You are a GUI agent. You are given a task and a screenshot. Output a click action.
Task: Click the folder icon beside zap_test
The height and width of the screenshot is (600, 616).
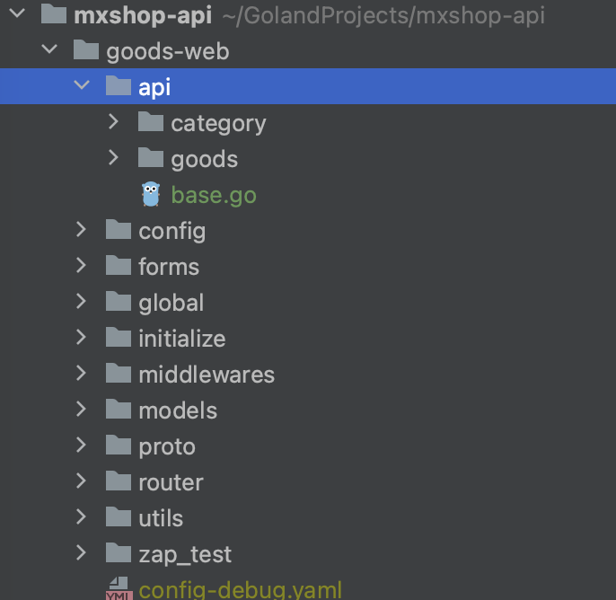point(119,554)
